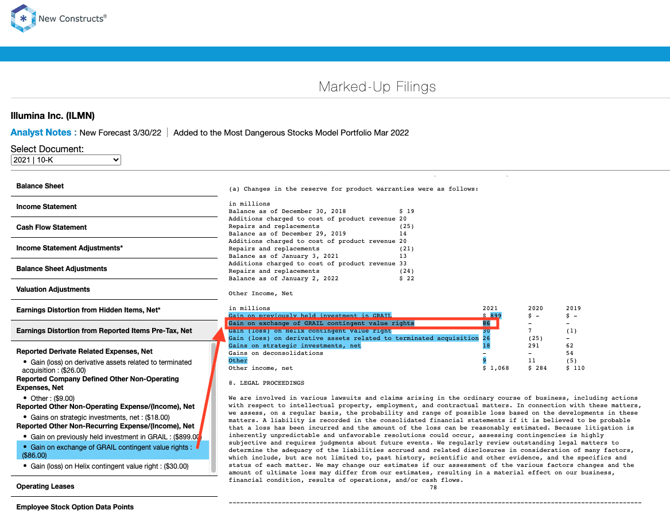The width and height of the screenshot is (670, 514).
Task: Collapse Earnings Distortion from Reported Items Pre-Tax, Net
Action: point(114,331)
